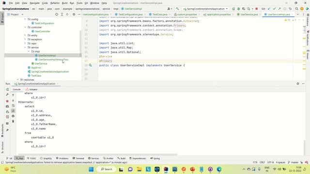Click the Collapse All icon in Project panel
Viewport: 310px width, 174px height.
click(x=67, y=14)
